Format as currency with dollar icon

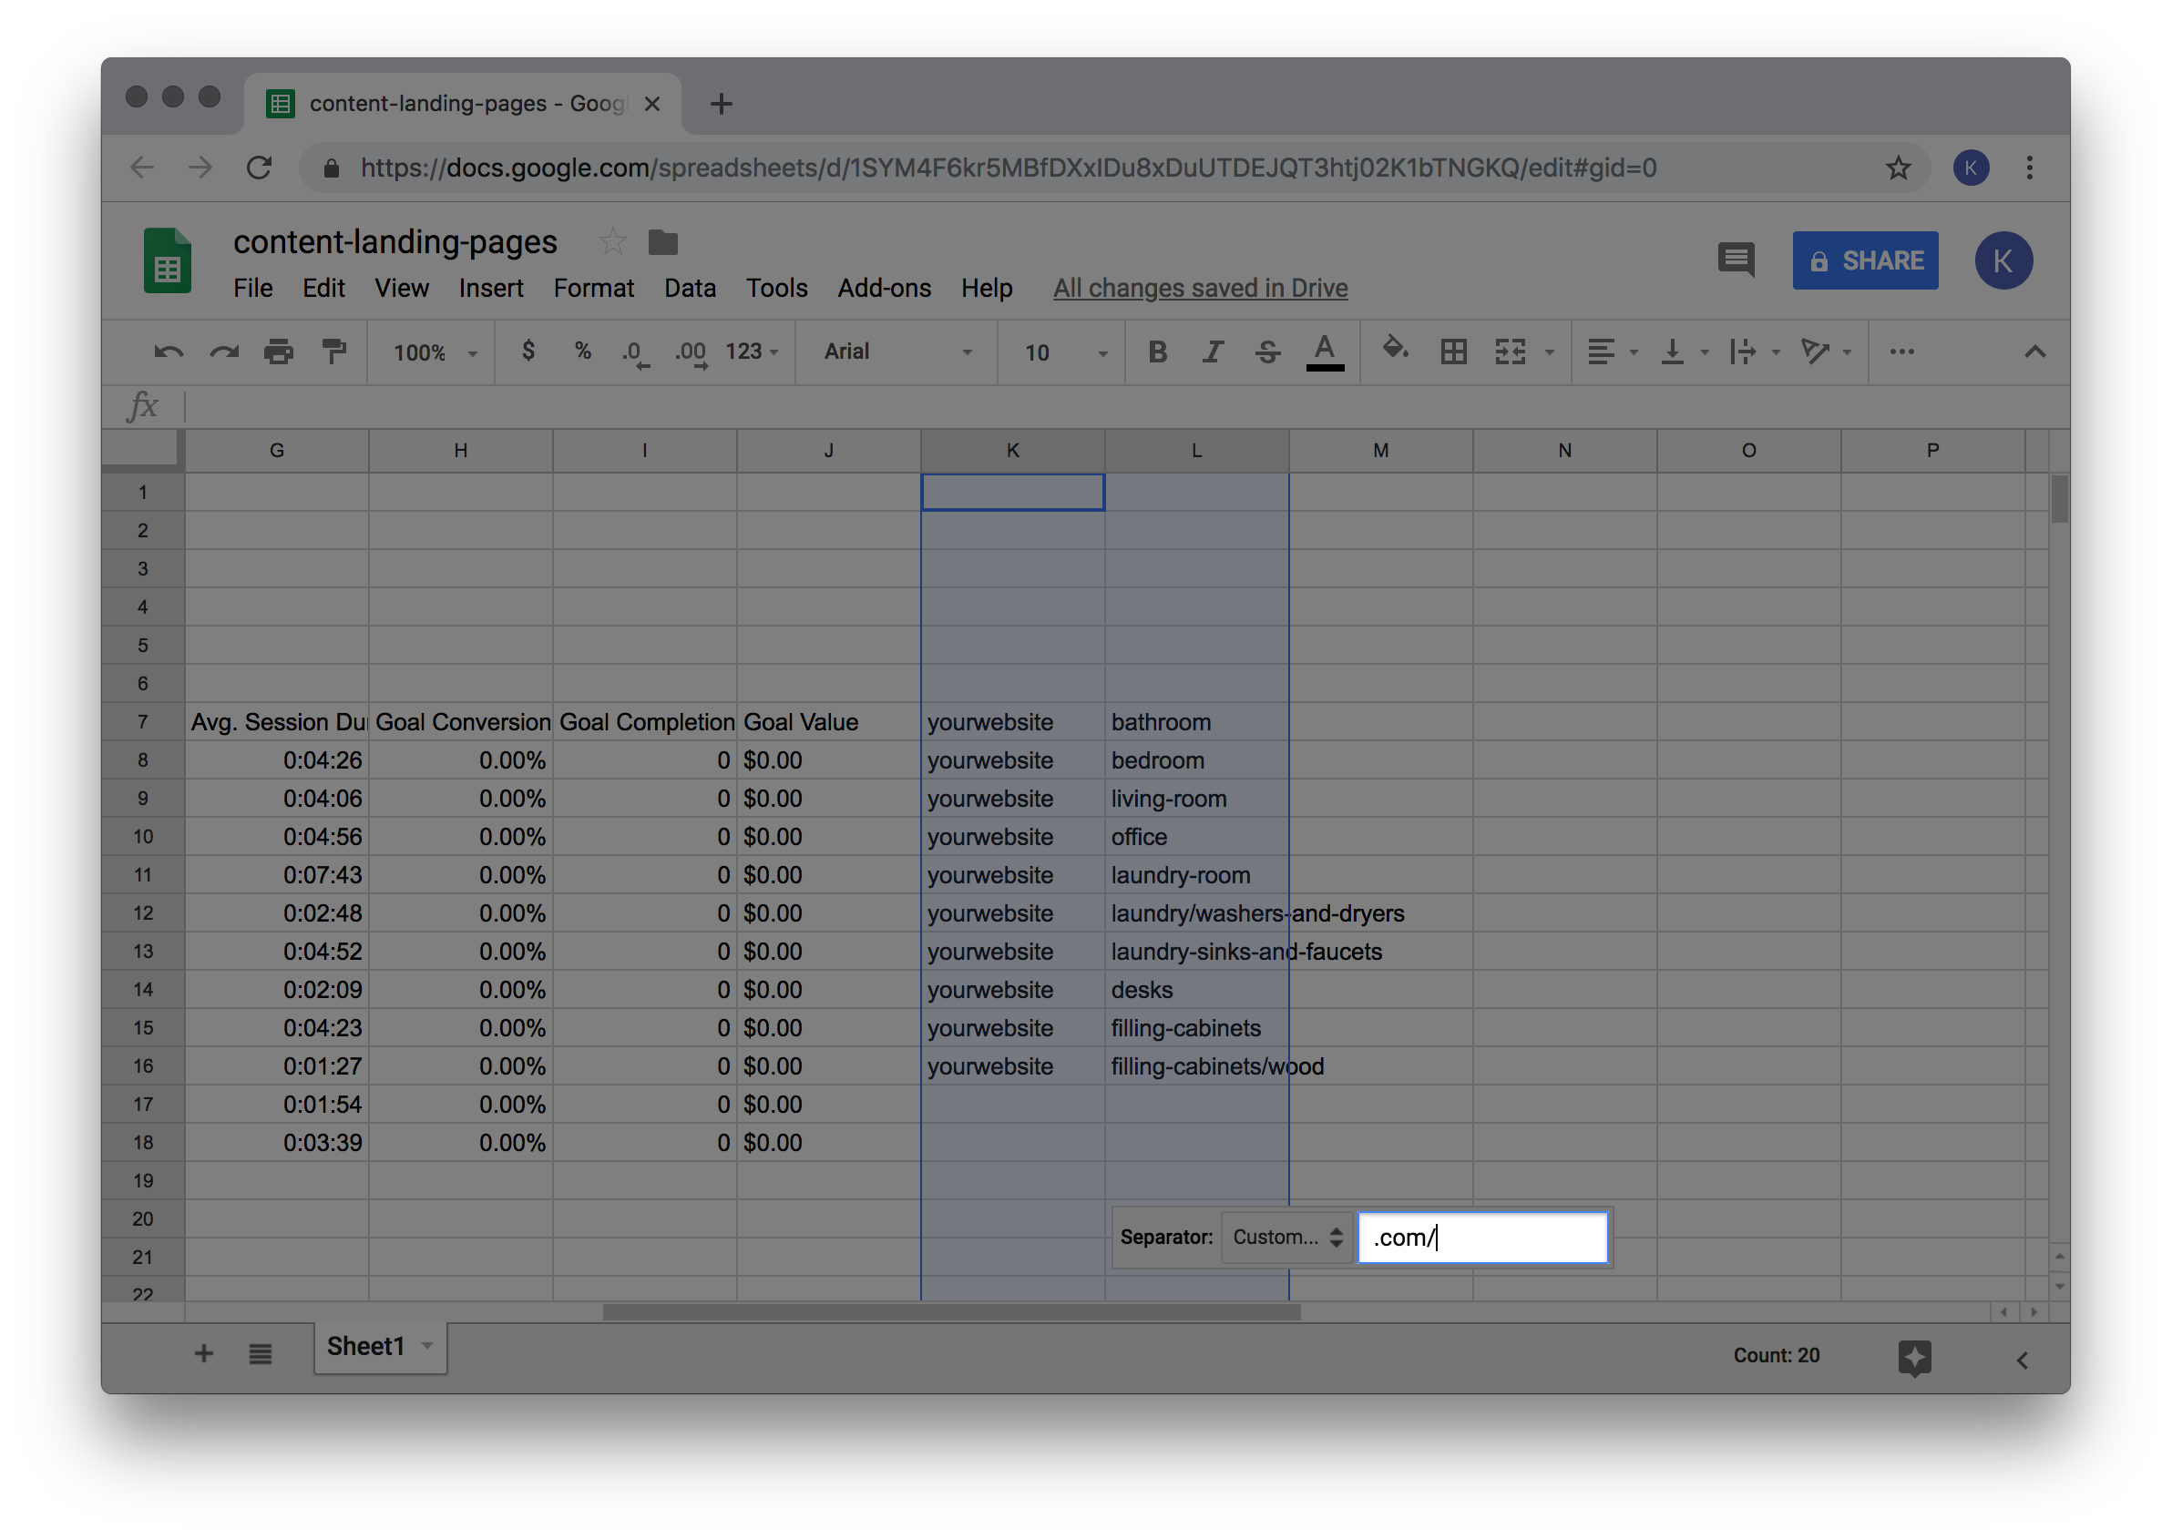point(528,352)
